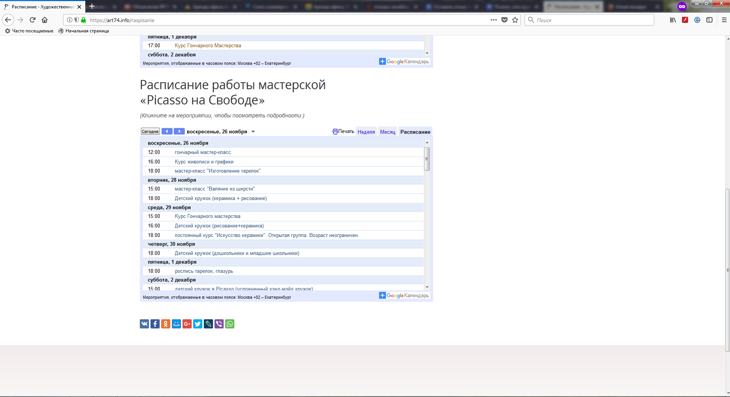
Task: Open date picker dropdown for 26 ноября
Action: (x=253, y=132)
